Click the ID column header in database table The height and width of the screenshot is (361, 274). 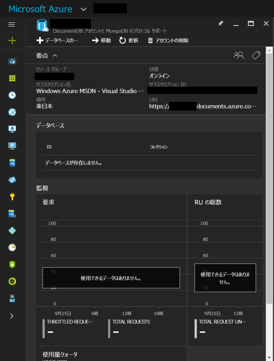(49, 147)
